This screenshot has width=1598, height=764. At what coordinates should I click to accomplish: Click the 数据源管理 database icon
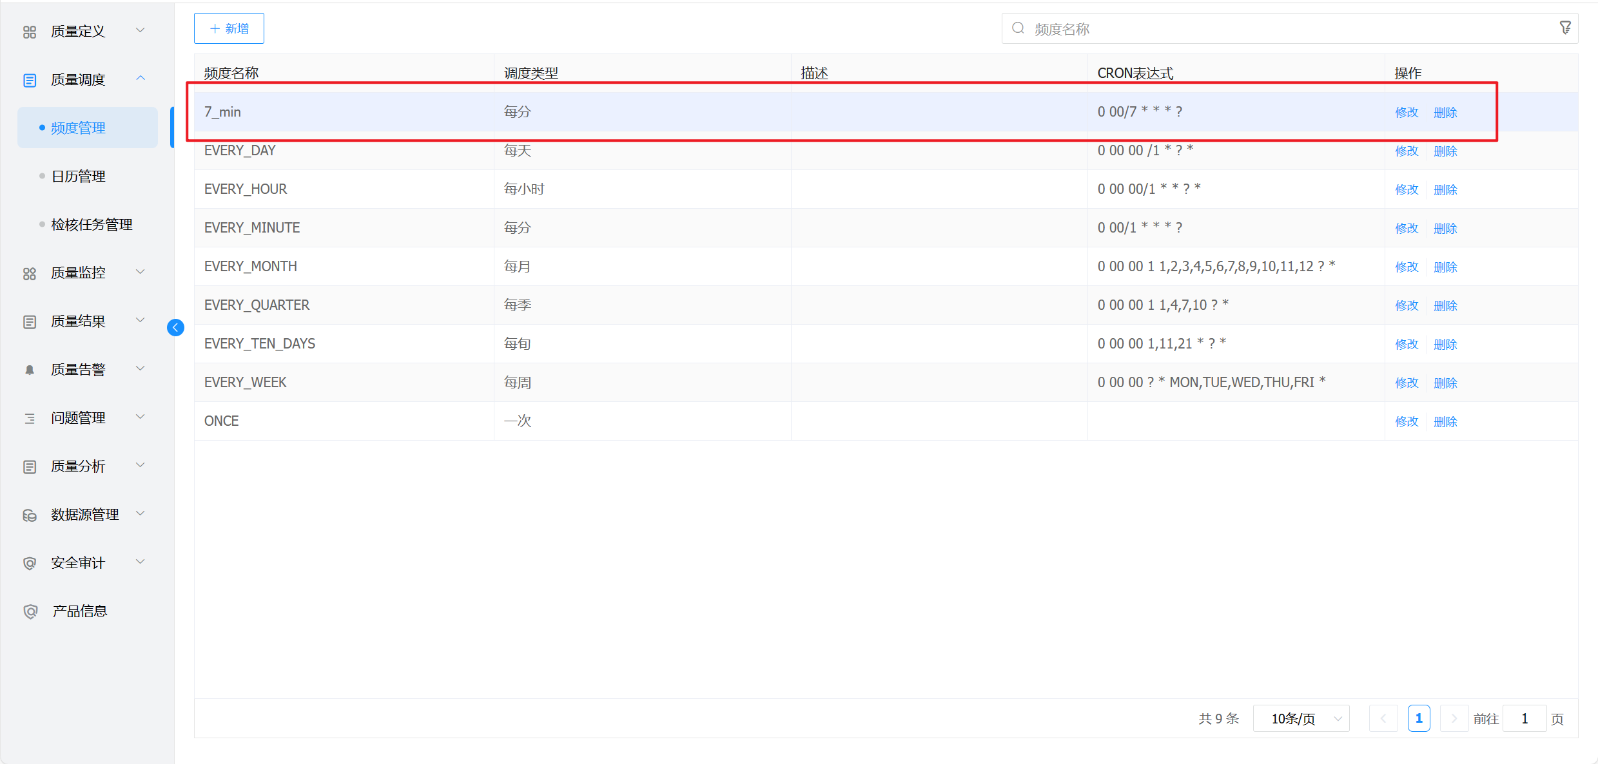pyautogui.click(x=30, y=515)
